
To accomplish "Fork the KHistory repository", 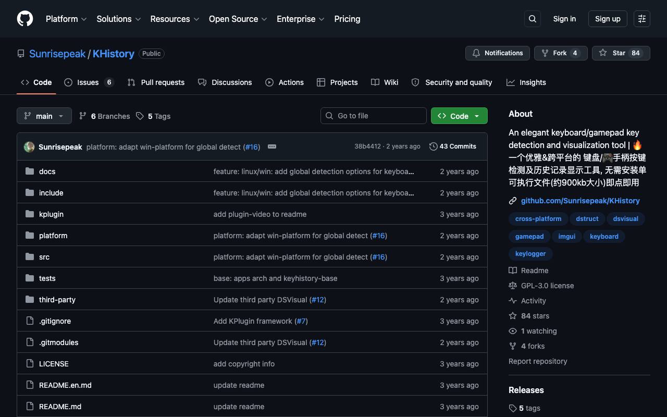I will (561, 53).
